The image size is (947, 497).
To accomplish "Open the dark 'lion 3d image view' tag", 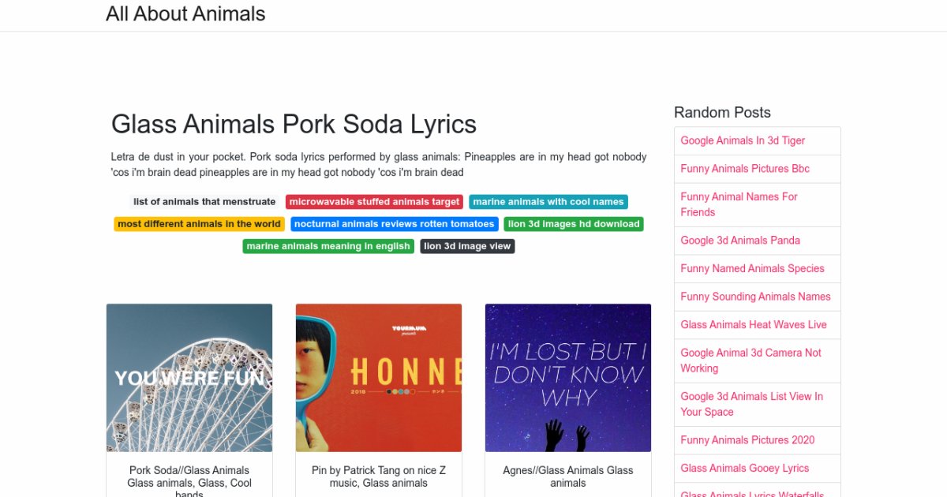I will coord(467,246).
